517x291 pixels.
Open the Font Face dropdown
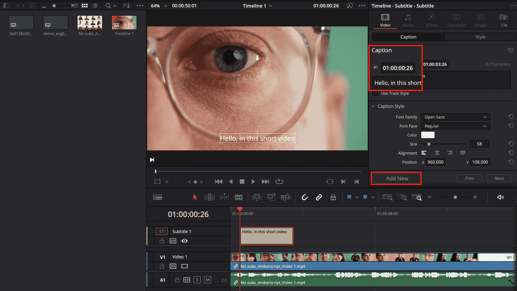455,126
